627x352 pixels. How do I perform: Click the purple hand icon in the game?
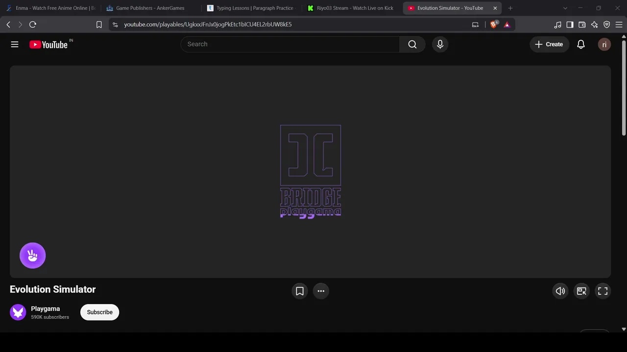(33, 256)
